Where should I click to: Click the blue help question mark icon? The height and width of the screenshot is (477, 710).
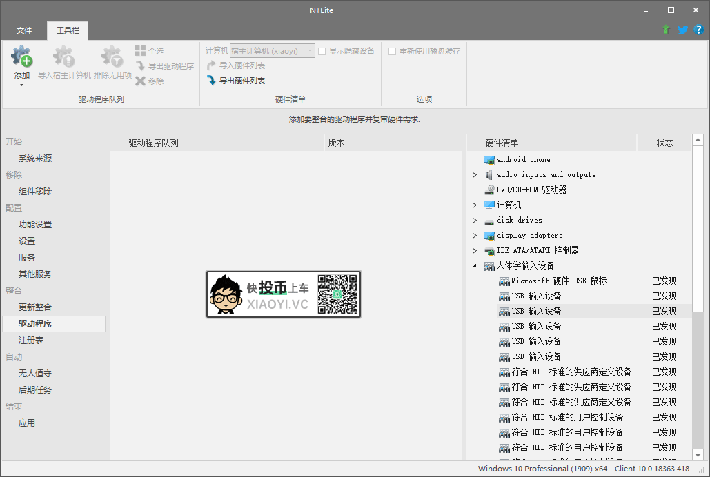pyautogui.click(x=698, y=30)
